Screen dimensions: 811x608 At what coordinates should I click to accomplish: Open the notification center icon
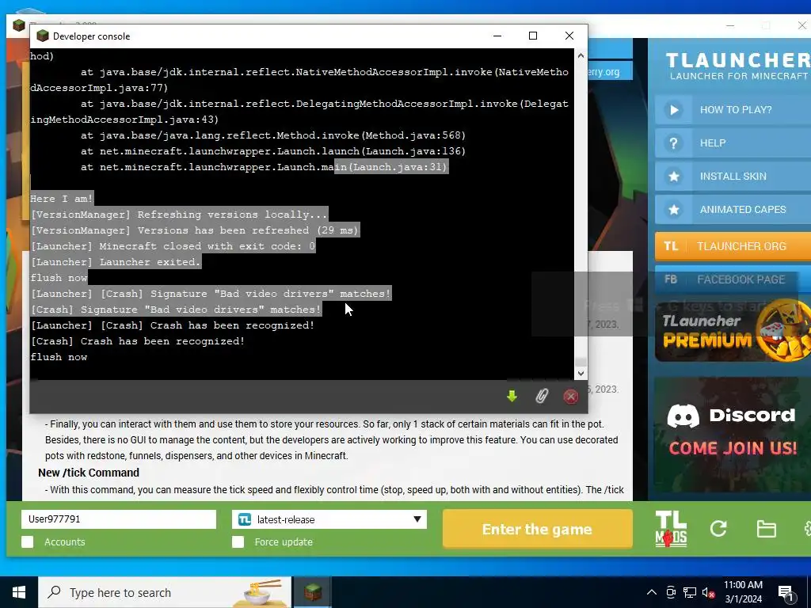786,593
